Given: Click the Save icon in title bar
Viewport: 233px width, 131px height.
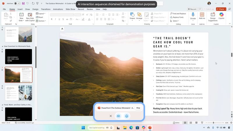Looking at the screenshot, I should pos(23,3).
